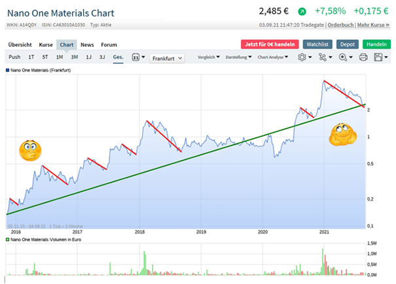
Task: Open the share chart icon menu
Action: pos(322,57)
